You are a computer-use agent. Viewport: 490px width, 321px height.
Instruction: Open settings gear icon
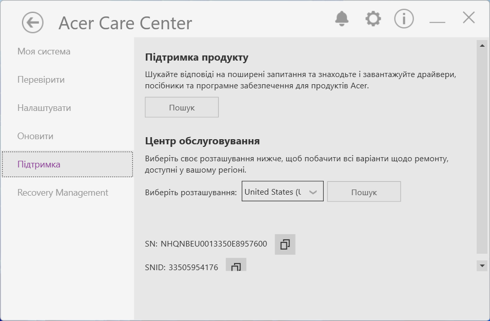373,19
